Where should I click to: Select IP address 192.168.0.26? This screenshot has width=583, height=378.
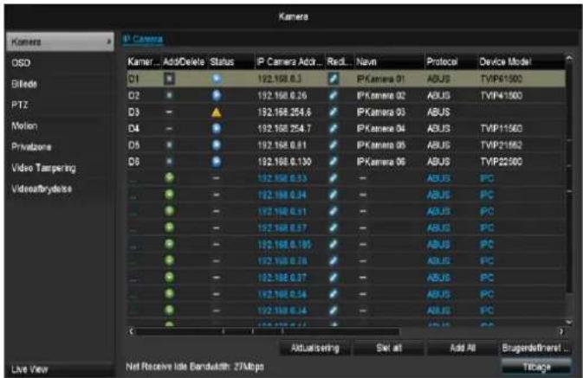282,95
